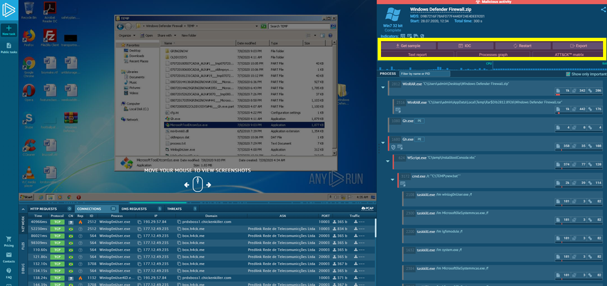Image resolution: width=607 pixels, height=286 pixels.
Task: Click files count icon for WinRAR.exe 2812
Action: (x=558, y=90)
